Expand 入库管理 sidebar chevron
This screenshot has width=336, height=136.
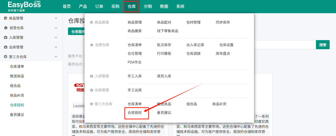tap(56, 38)
